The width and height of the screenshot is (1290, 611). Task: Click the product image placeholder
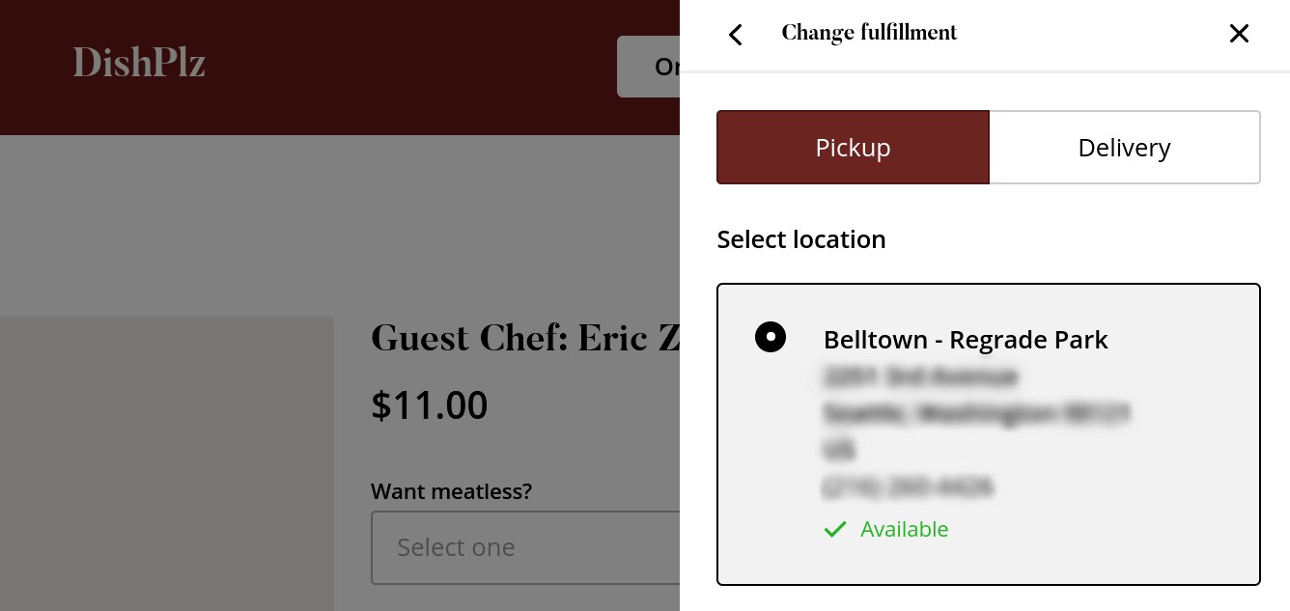[x=166, y=463]
